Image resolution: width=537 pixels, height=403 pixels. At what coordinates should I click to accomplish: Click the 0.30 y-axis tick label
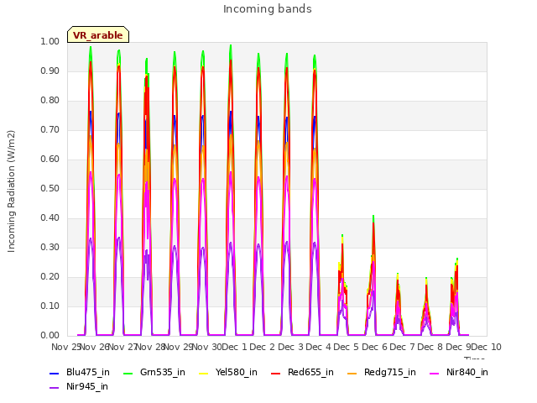[50, 248]
